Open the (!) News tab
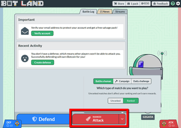Screen dimensions: 181x128 coord(105,12)
